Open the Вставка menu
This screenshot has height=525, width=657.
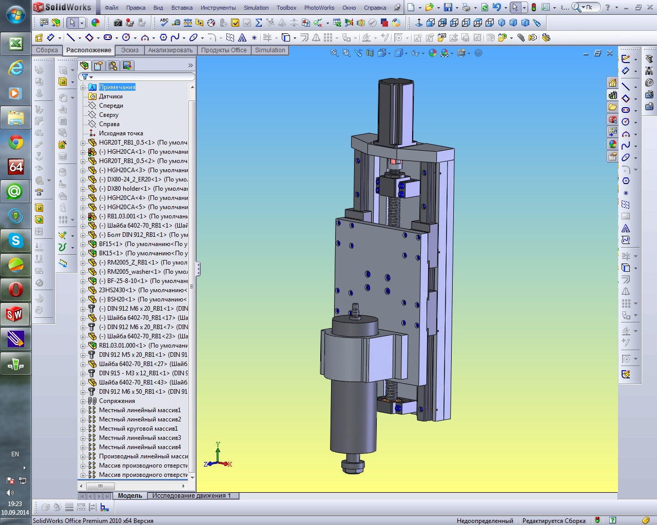[x=182, y=8]
